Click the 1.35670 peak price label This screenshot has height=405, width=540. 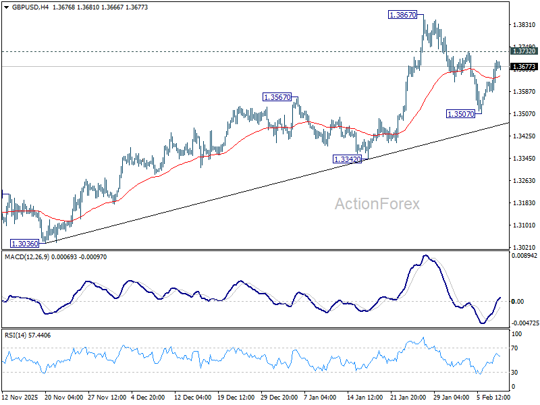click(277, 97)
